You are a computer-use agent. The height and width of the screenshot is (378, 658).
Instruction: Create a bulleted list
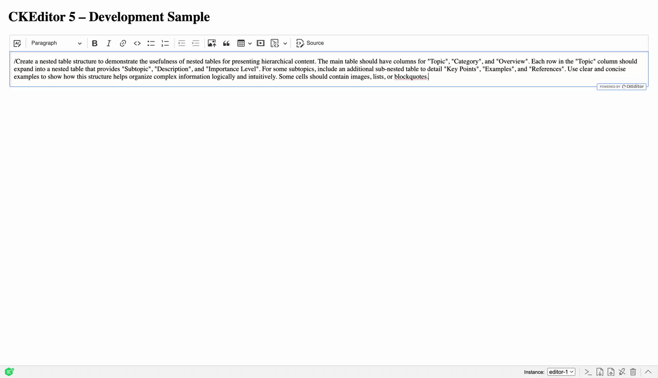[151, 44]
